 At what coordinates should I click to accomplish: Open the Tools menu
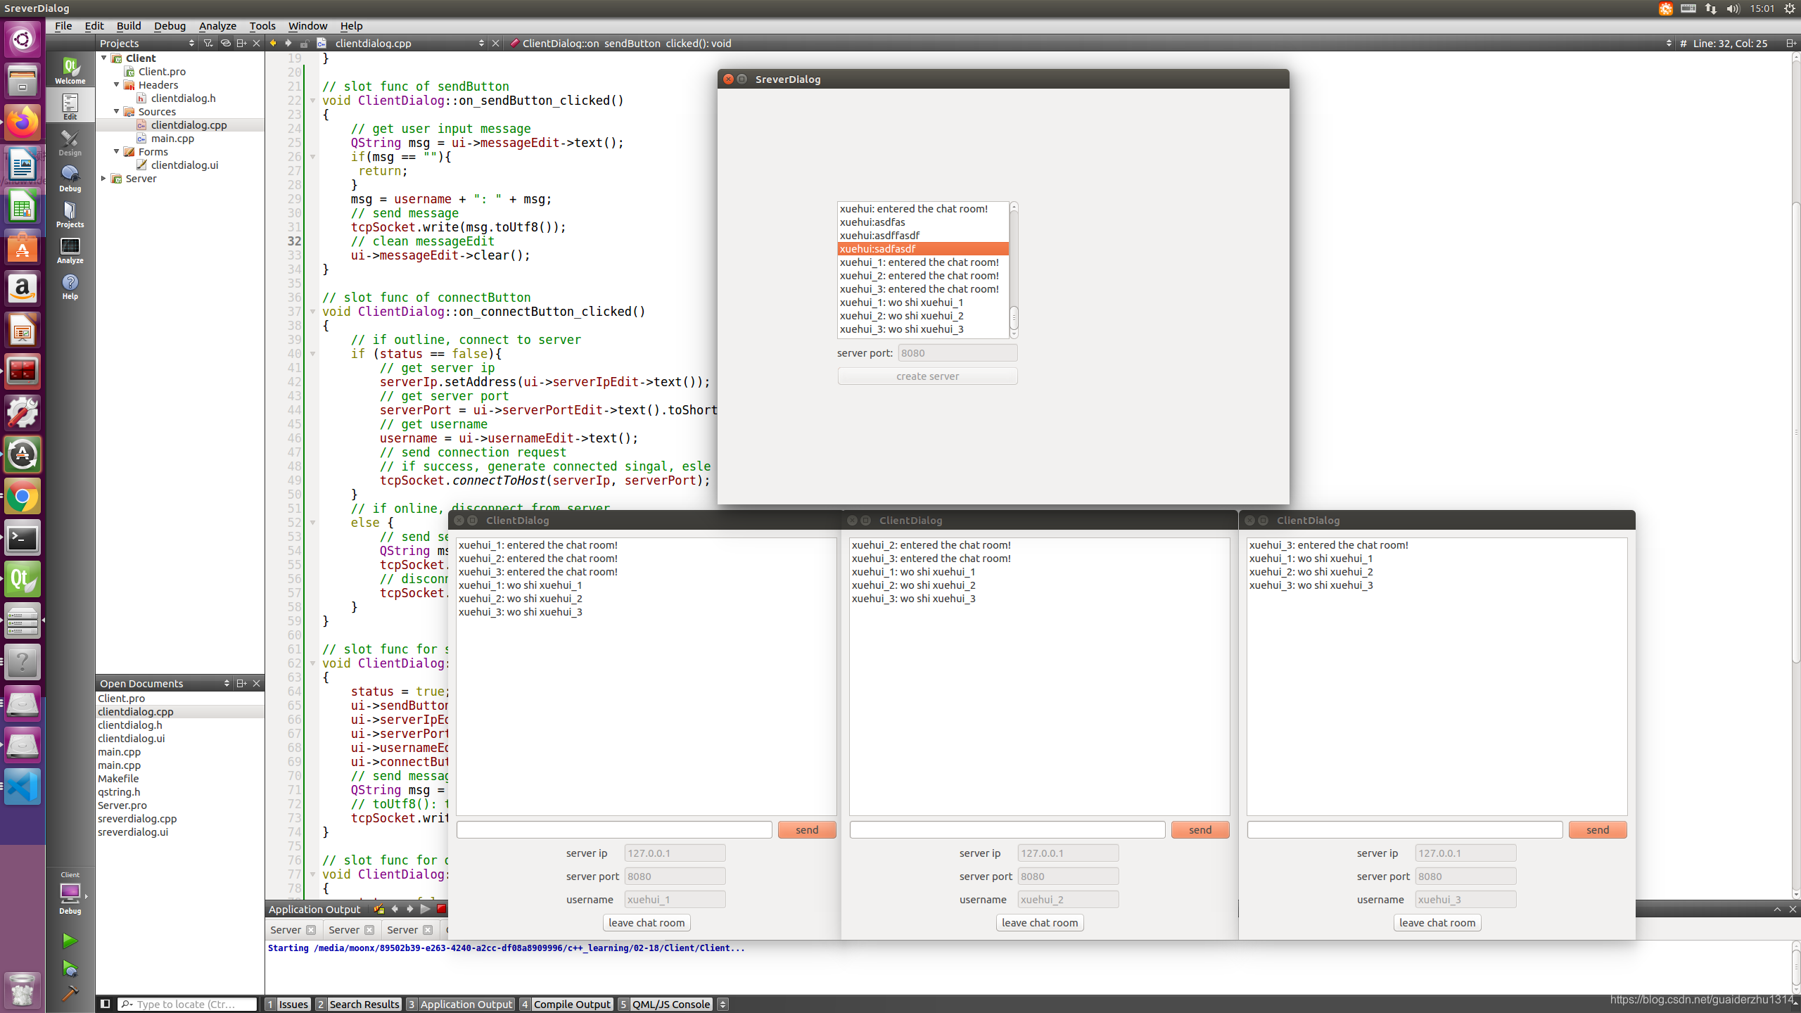pos(262,25)
